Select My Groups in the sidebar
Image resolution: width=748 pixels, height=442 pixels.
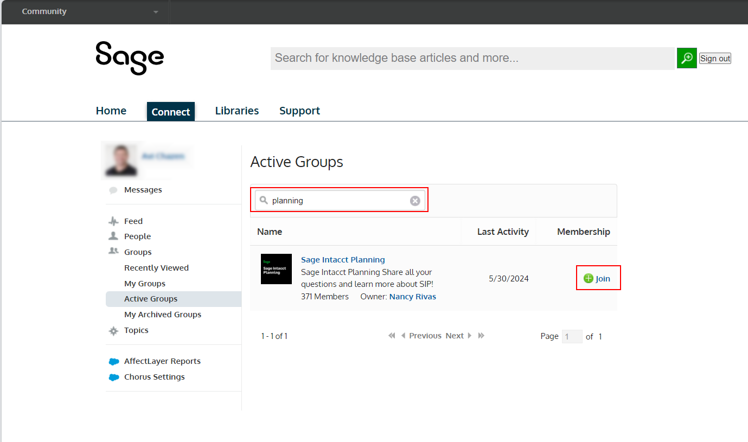click(x=145, y=284)
